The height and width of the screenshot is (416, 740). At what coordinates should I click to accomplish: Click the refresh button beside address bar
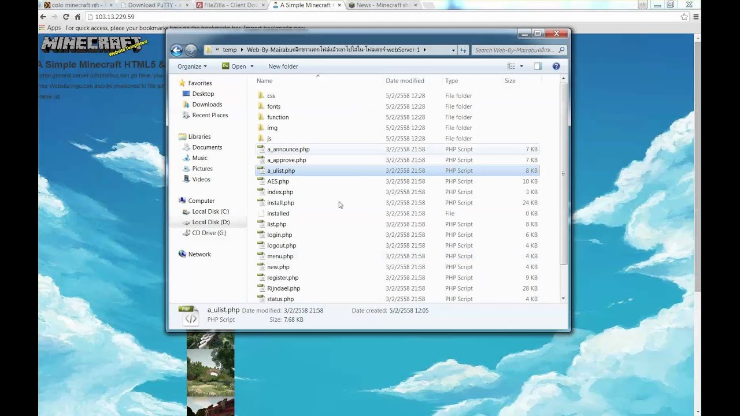[x=463, y=50]
